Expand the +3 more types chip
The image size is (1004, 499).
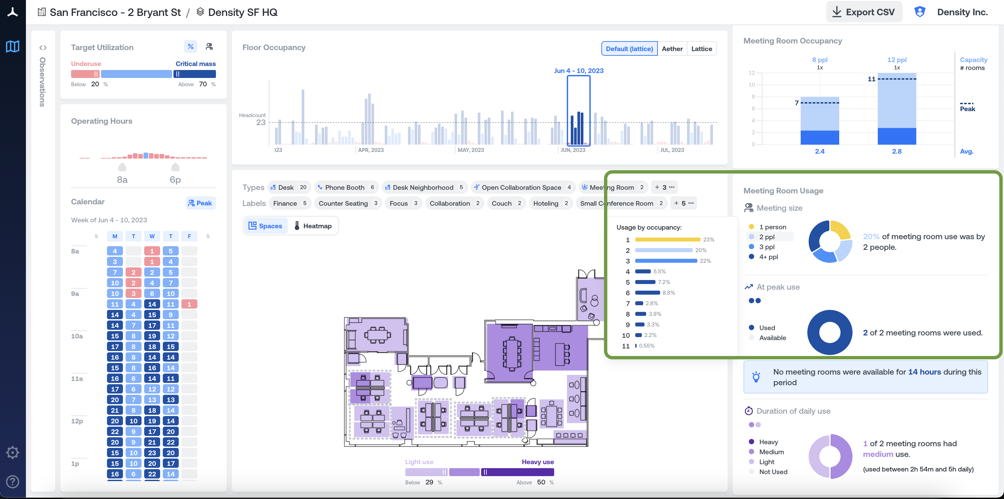click(664, 187)
